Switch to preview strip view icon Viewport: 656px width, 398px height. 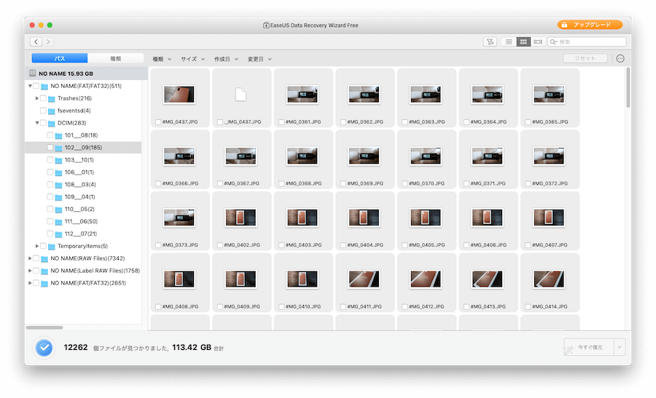pyautogui.click(x=538, y=41)
